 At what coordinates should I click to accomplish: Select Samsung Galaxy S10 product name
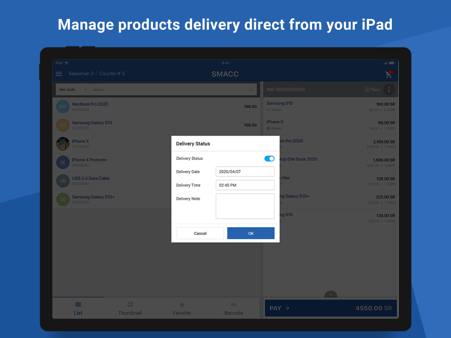pos(92,123)
